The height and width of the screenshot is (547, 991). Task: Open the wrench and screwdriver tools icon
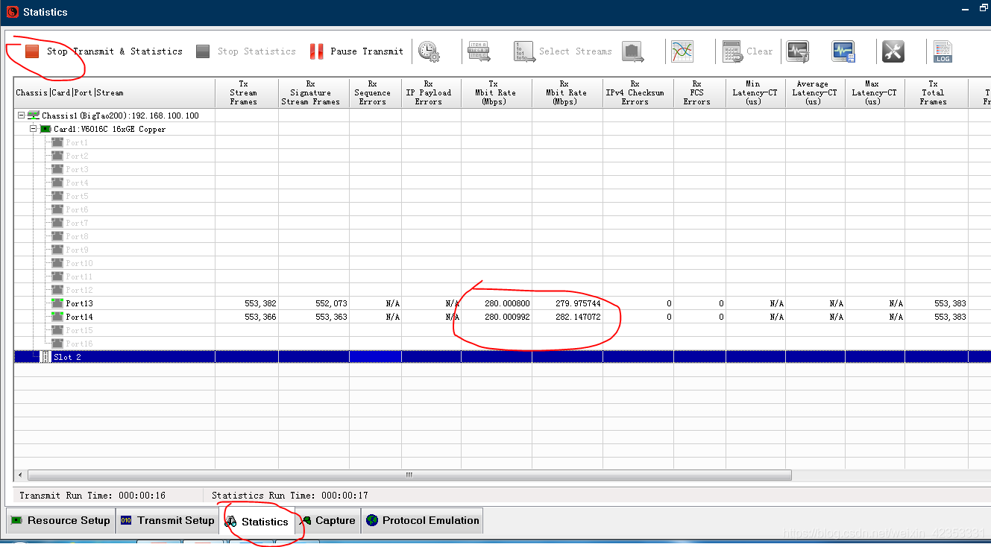893,51
